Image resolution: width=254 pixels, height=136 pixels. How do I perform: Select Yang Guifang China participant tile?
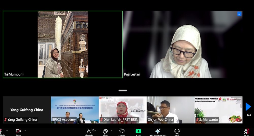point(27,110)
